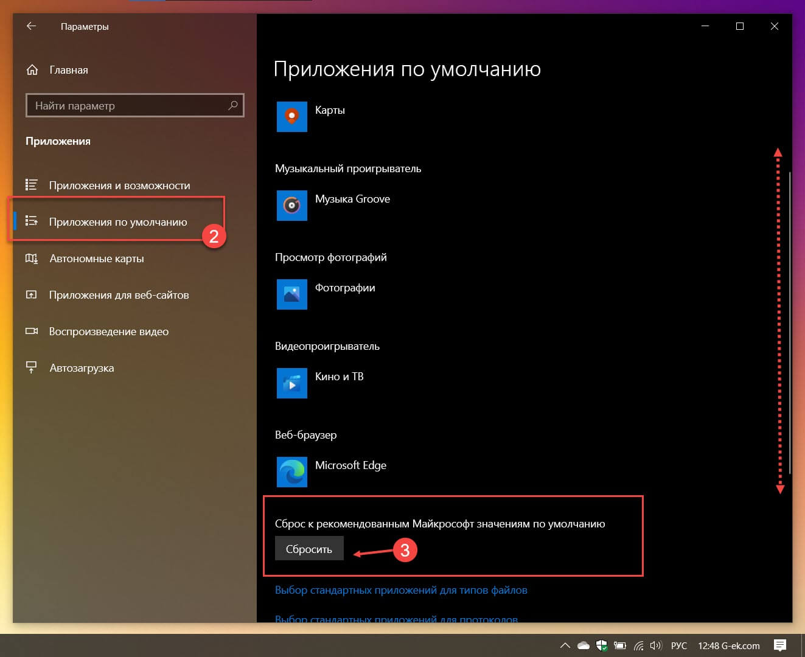
Task: Click the Воспроизведение видео icon
Action: tap(32, 331)
